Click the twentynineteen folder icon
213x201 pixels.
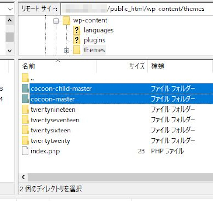25,109
